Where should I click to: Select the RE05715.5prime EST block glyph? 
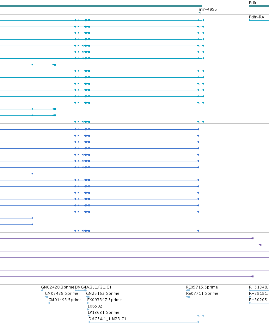pos(188,290)
